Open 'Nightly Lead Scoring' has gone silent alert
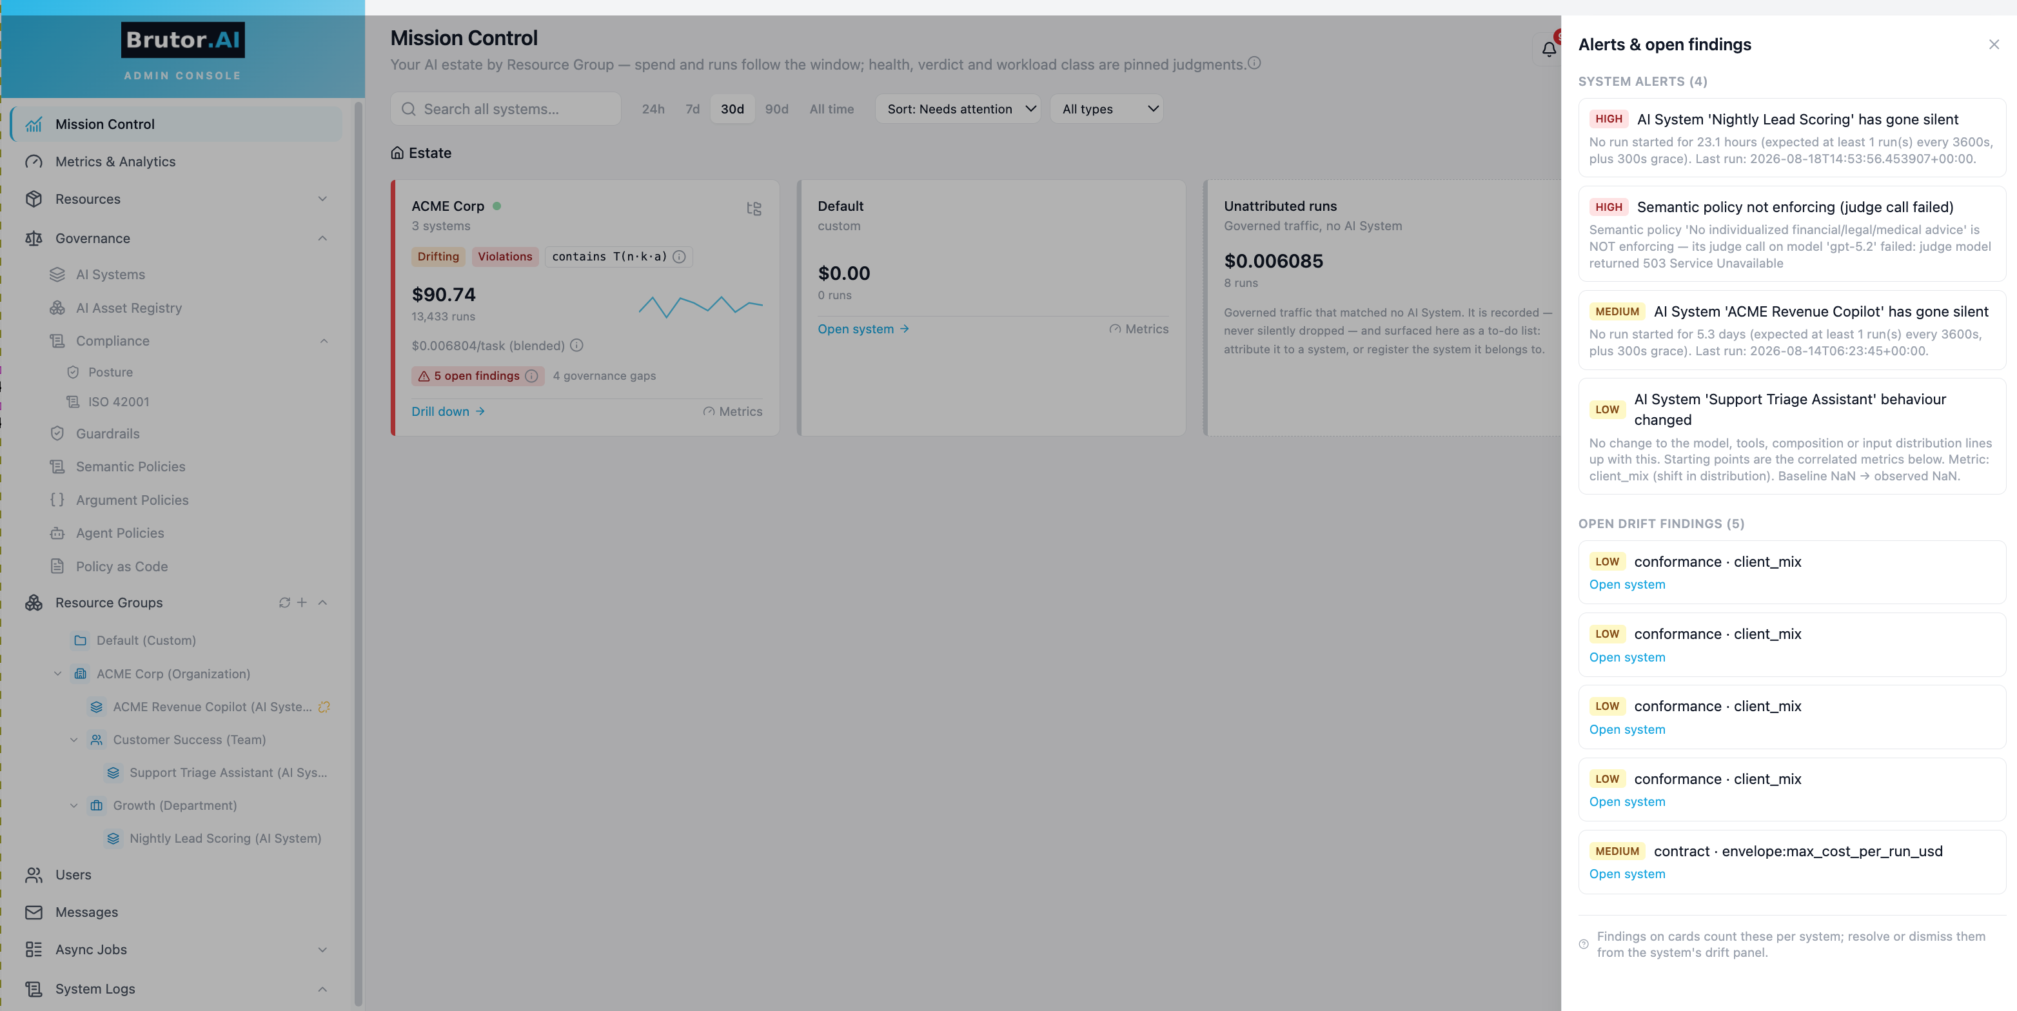Screen dimensions: 2017x1011 point(1791,137)
